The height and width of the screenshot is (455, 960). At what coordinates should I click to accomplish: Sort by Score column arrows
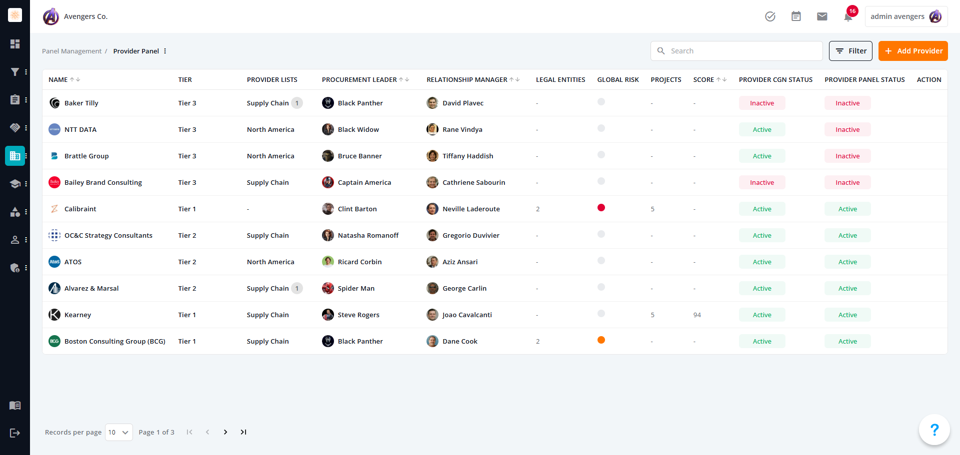(721, 79)
